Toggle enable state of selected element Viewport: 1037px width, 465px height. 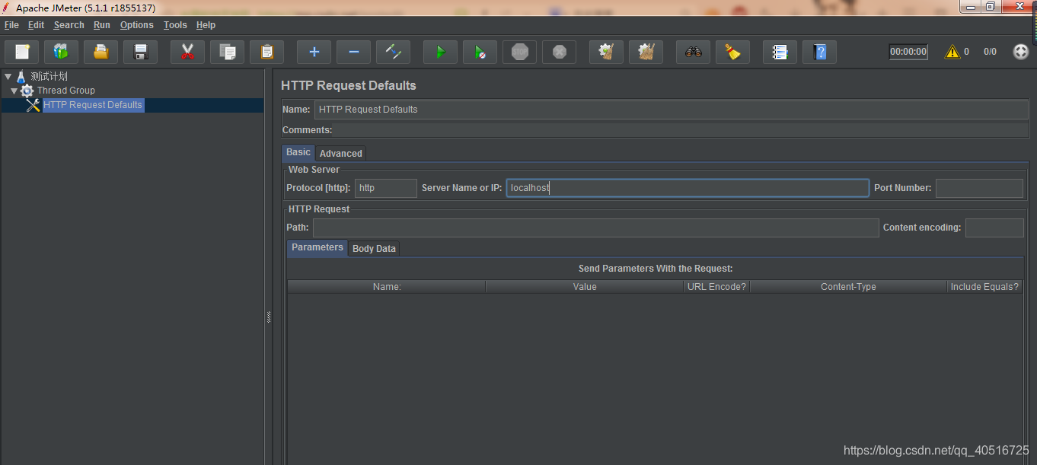(393, 52)
